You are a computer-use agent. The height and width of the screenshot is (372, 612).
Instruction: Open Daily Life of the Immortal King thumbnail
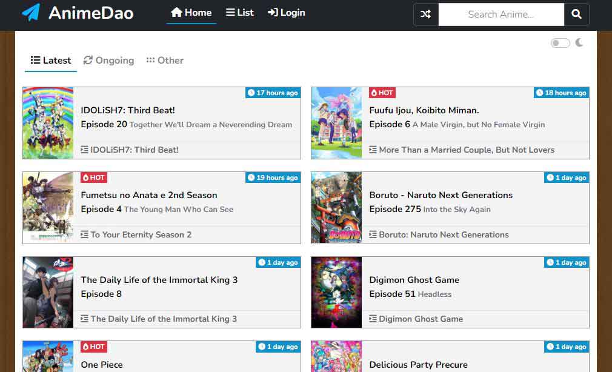click(x=48, y=293)
